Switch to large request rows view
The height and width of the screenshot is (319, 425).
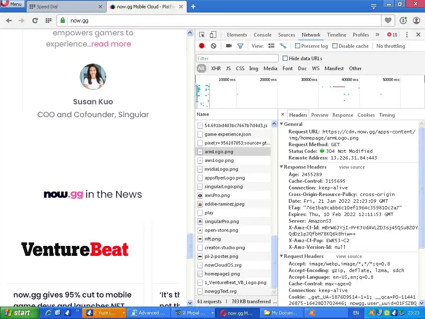click(271, 46)
